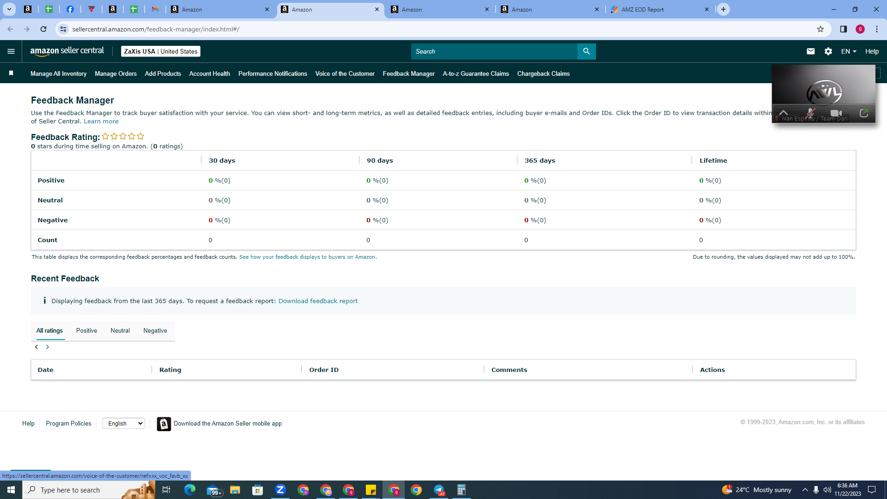887x499 pixels.
Task: Open Windows Start menu
Action: pyautogui.click(x=11, y=490)
